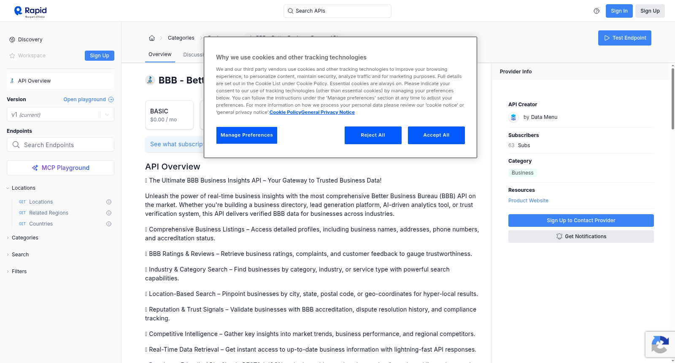Viewport: 675px width, 363px height.
Task: Click the Discovery compass icon
Action: (x=12, y=40)
